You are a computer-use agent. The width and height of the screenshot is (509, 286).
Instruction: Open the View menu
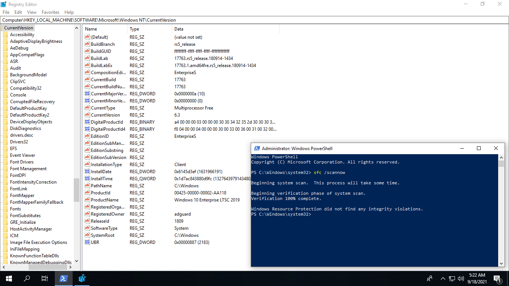point(32,12)
